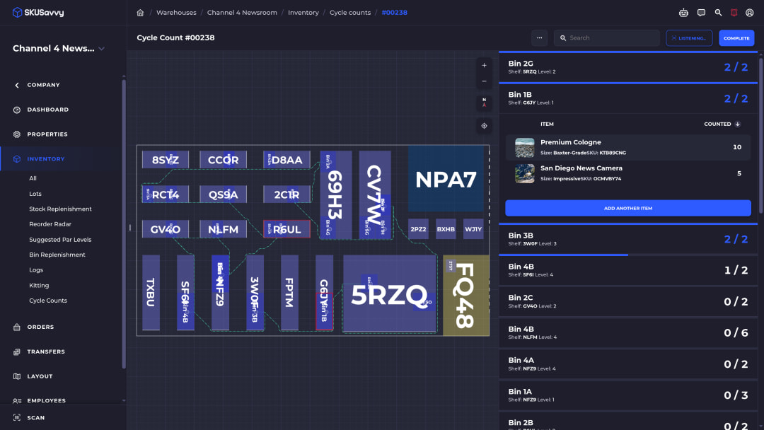Click the top bar search icon

(718, 13)
